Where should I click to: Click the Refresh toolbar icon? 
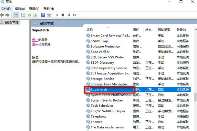(29, 15)
